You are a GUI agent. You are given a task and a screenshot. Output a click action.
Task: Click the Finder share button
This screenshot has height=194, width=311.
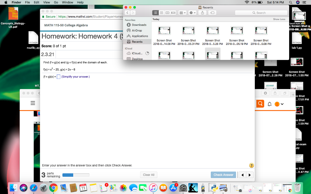click(203, 13)
